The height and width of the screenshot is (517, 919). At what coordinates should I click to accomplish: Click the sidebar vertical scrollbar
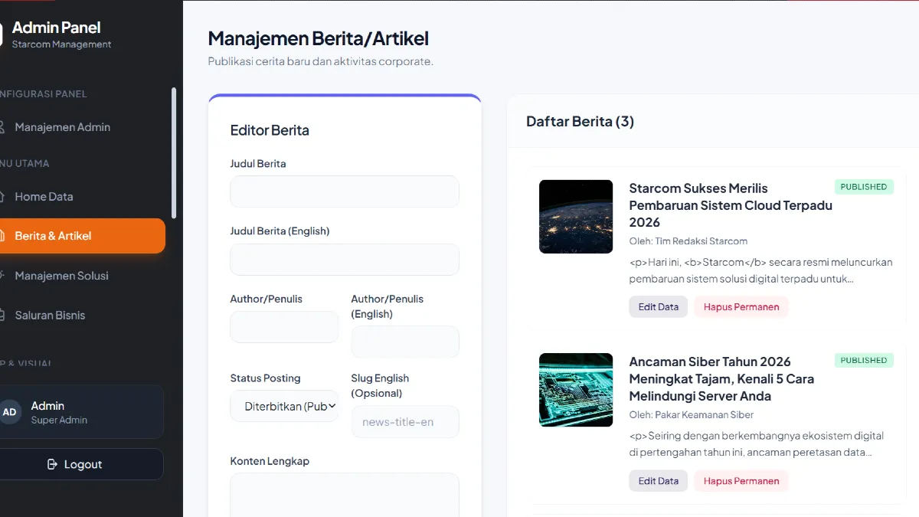[174, 153]
